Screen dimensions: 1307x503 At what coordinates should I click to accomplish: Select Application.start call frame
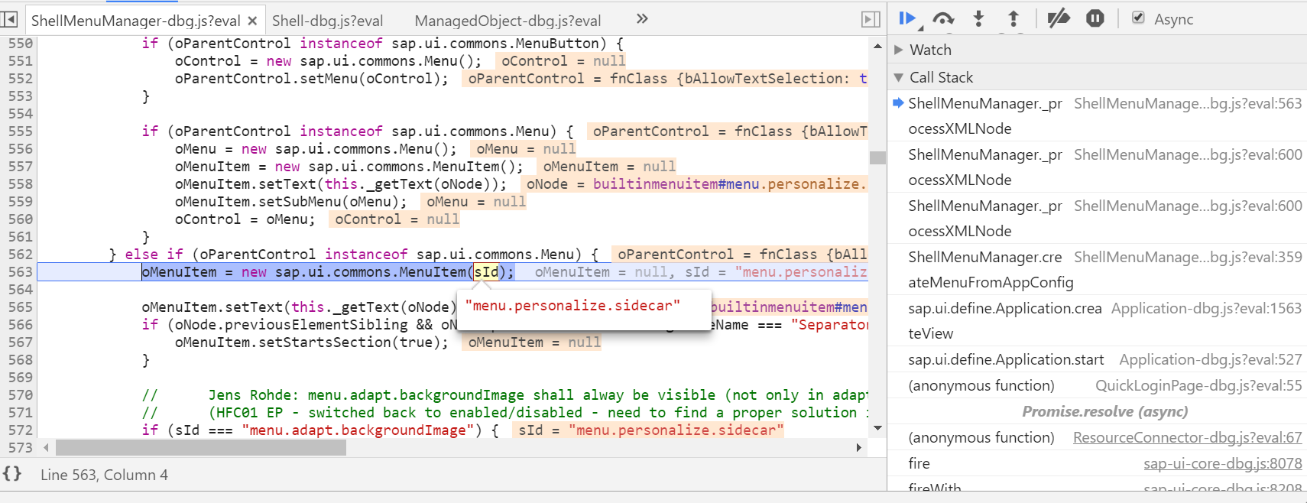(1098, 359)
